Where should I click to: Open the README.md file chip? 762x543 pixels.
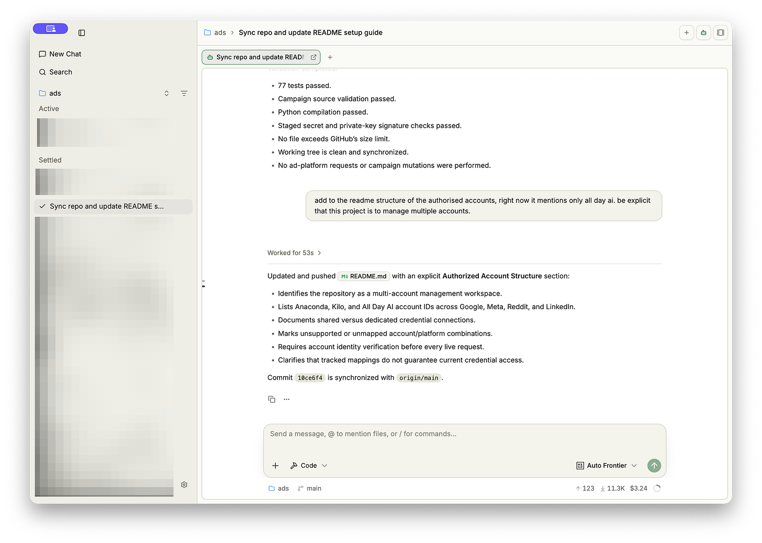pyautogui.click(x=364, y=276)
